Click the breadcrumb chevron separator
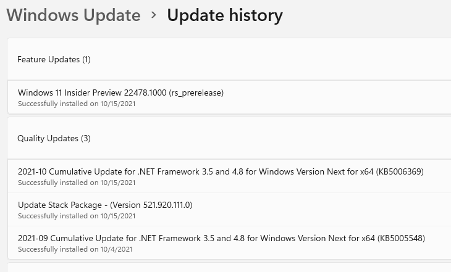The width and height of the screenshot is (451, 272). click(154, 15)
